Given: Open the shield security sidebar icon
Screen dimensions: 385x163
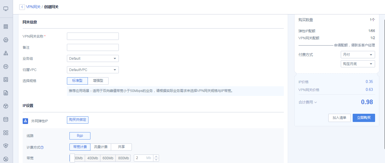Looking at the screenshot, I should click(6, 146).
